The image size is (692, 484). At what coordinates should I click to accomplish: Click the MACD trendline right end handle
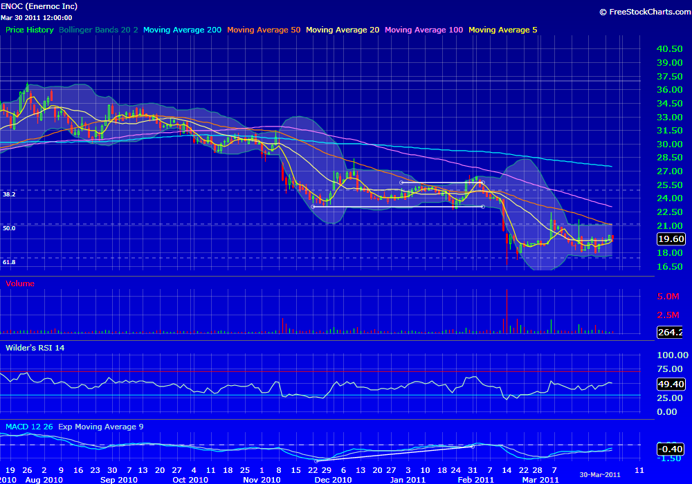473,447
